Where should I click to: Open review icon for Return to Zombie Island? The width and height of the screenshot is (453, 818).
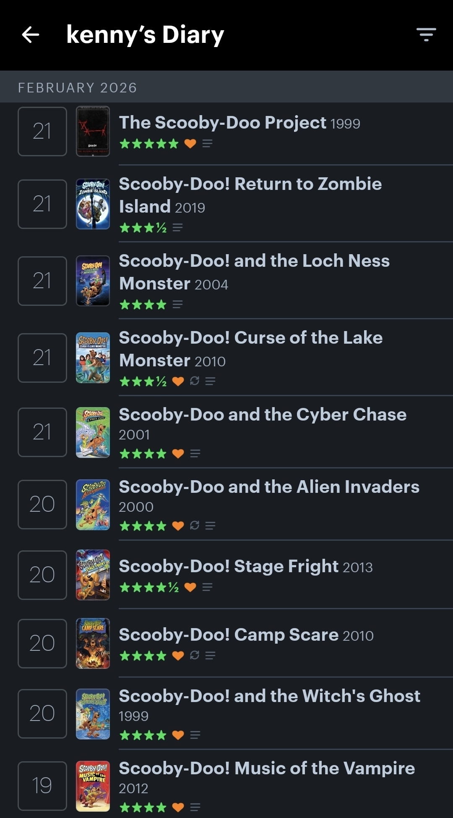pos(177,228)
